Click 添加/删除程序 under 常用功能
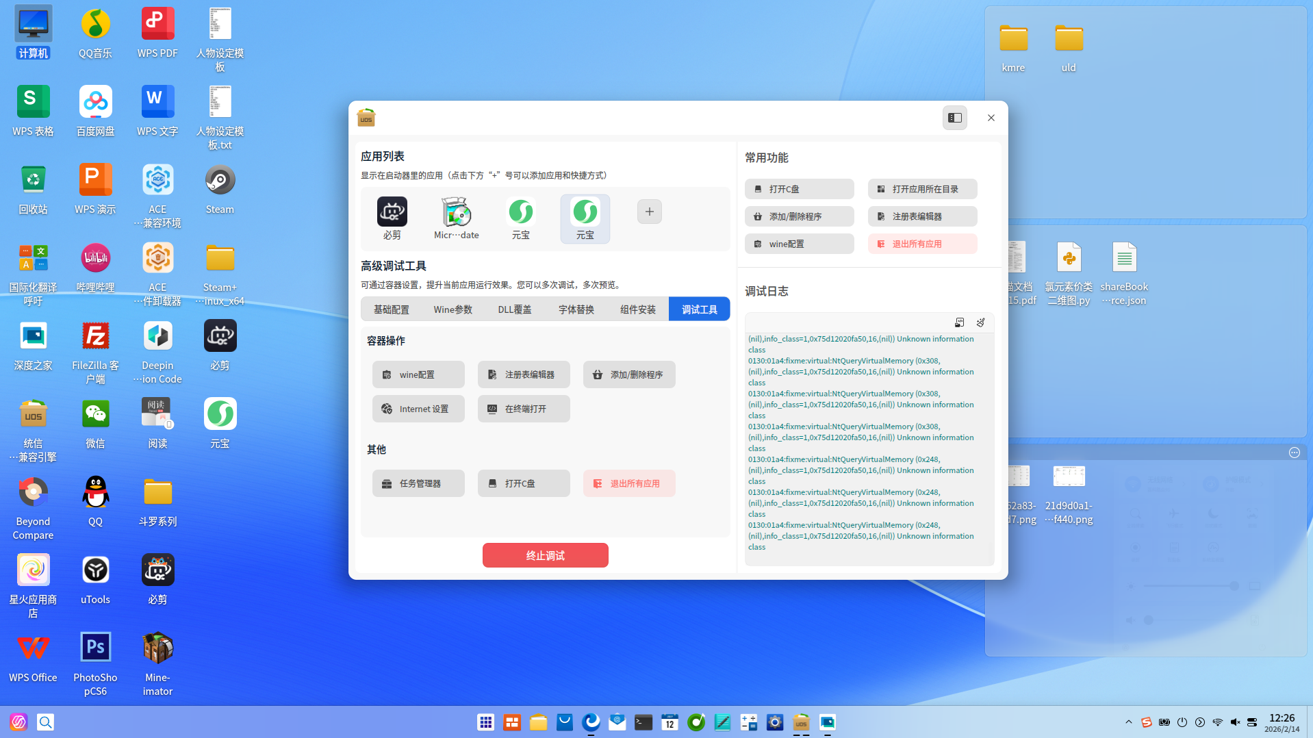Viewport: 1313px width, 738px height. pyautogui.click(x=800, y=216)
